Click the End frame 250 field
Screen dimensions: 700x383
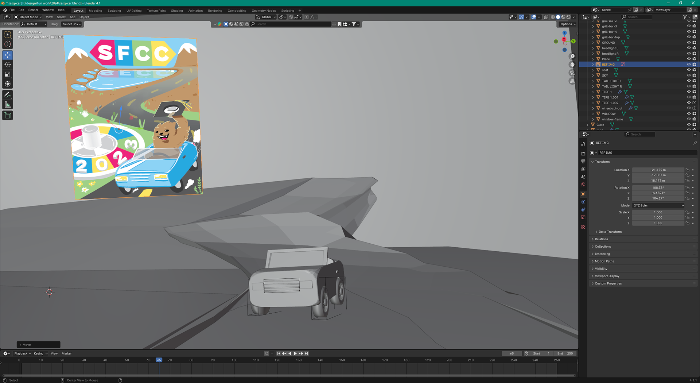click(x=565, y=353)
